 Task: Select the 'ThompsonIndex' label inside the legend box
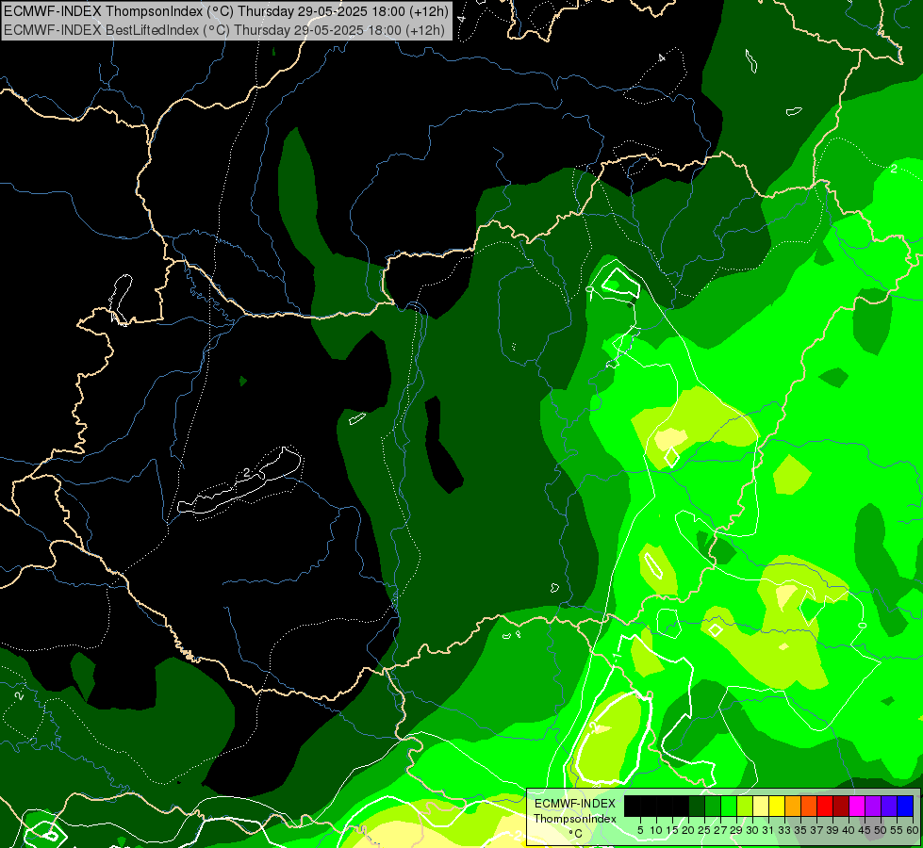[575, 819]
